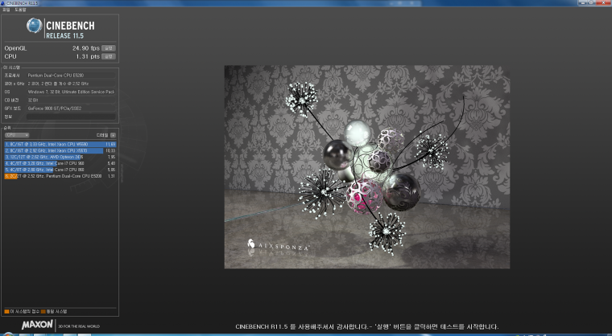Click the Cinebench title bar app icon

click(x=3, y=3)
